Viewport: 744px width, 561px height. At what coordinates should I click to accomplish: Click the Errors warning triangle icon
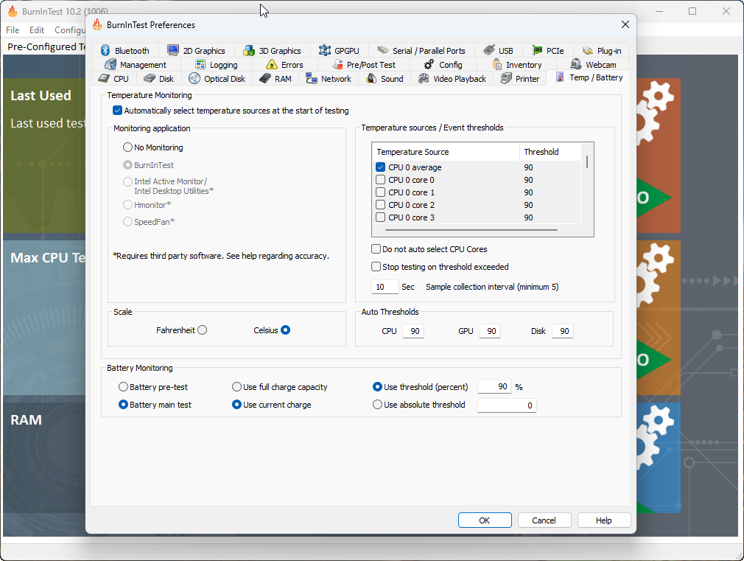click(x=272, y=64)
